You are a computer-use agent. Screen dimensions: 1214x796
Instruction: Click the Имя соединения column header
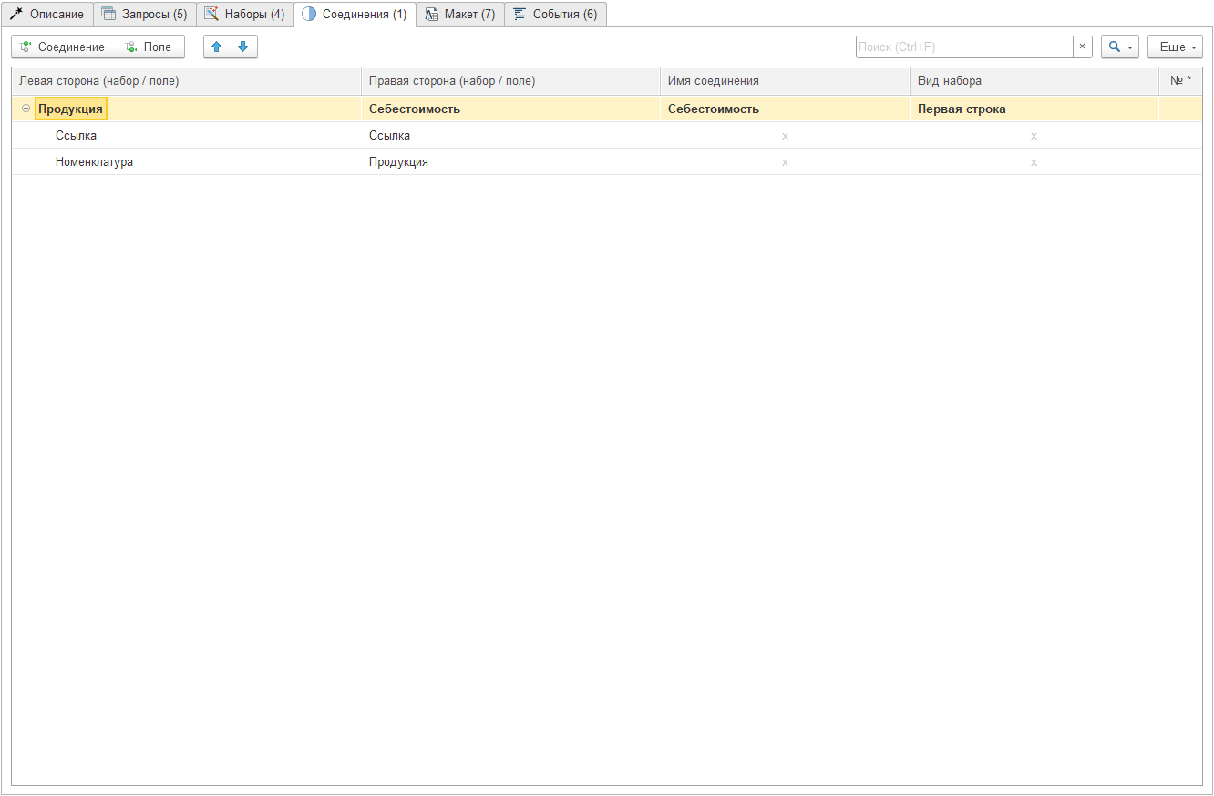785,81
